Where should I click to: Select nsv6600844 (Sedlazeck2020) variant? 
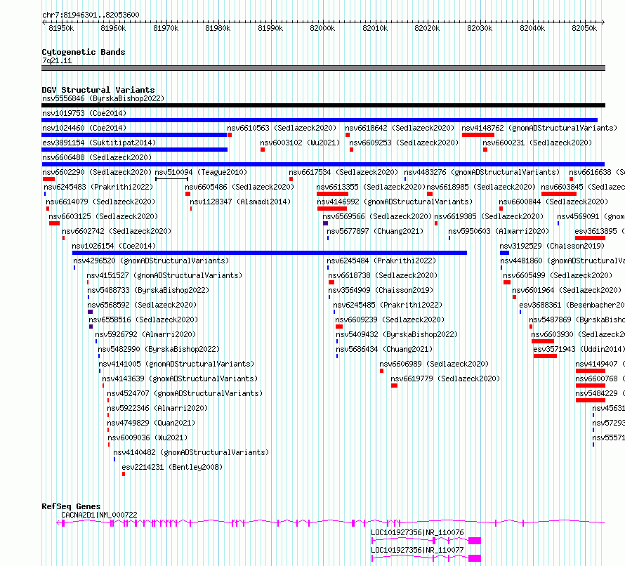(x=553, y=202)
